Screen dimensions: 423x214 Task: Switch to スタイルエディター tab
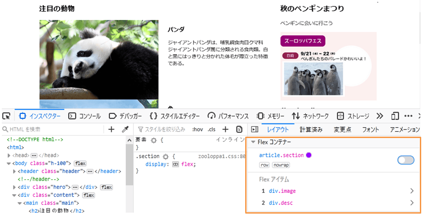tap(175, 116)
